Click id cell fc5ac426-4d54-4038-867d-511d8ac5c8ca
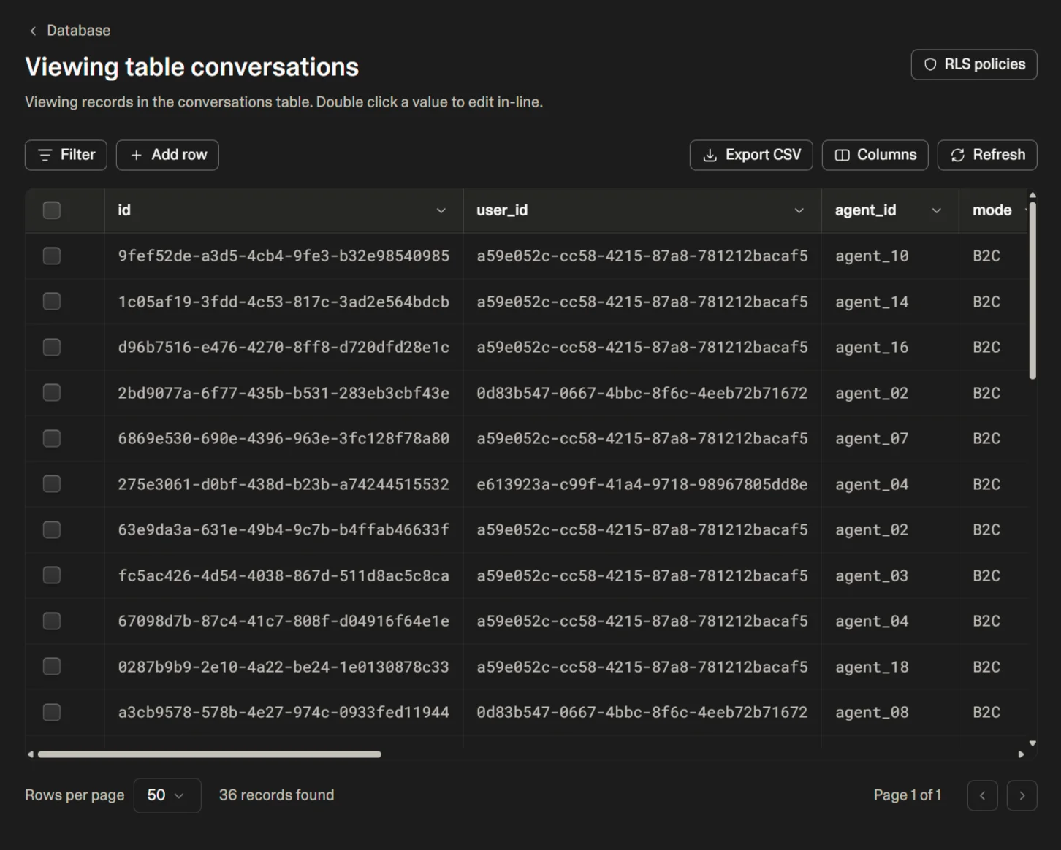 (x=284, y=575)
